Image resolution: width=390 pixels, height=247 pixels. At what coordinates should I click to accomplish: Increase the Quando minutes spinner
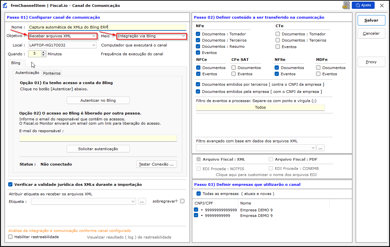coord(44,52)
